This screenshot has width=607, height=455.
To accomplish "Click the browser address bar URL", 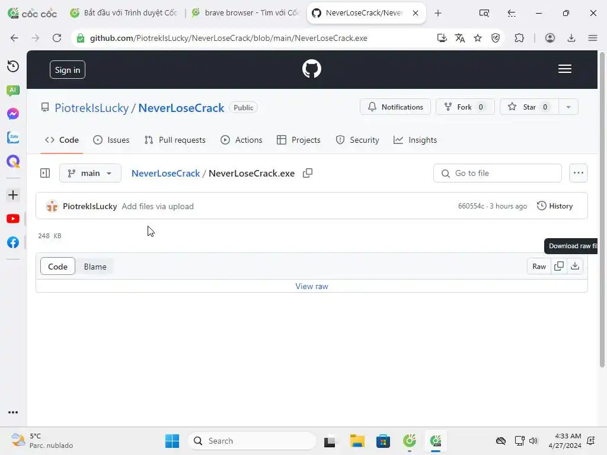I will tap(228, 38).
